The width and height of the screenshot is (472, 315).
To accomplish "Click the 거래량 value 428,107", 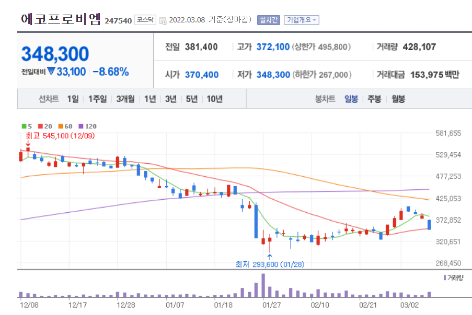I will click(x=419, y=47).
